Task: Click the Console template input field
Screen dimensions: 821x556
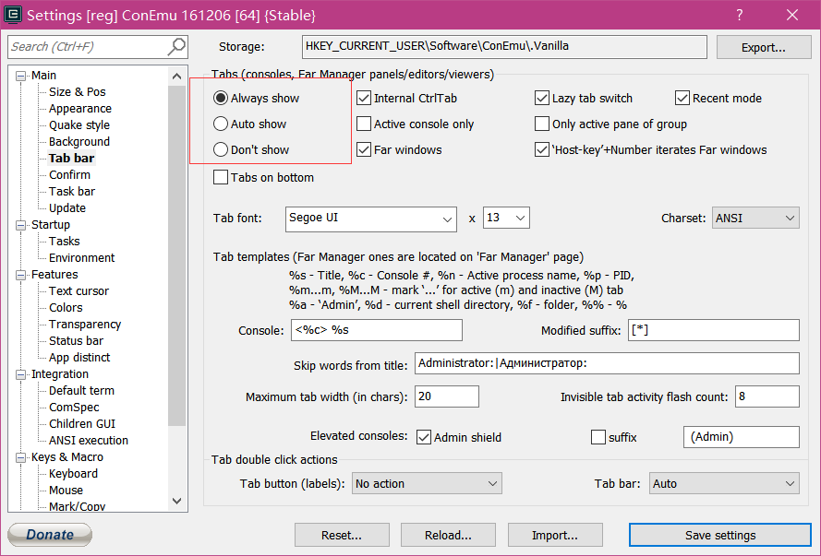Action: pos(375,330)
